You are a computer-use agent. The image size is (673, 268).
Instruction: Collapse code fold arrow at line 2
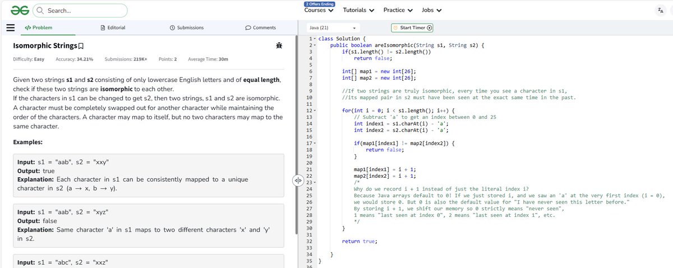(x=314, y=45)
